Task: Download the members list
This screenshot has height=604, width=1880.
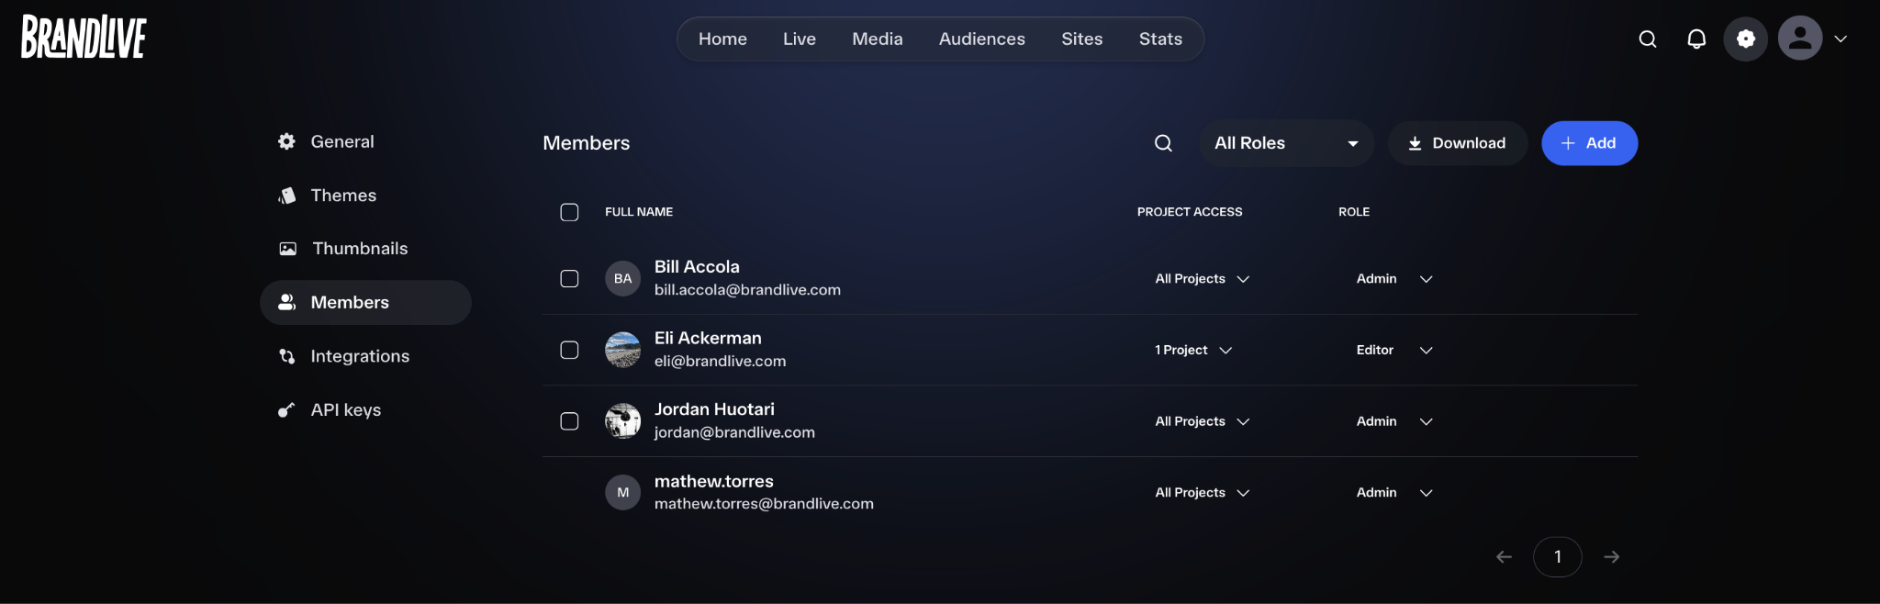Action: click(x=1457, y=143)
